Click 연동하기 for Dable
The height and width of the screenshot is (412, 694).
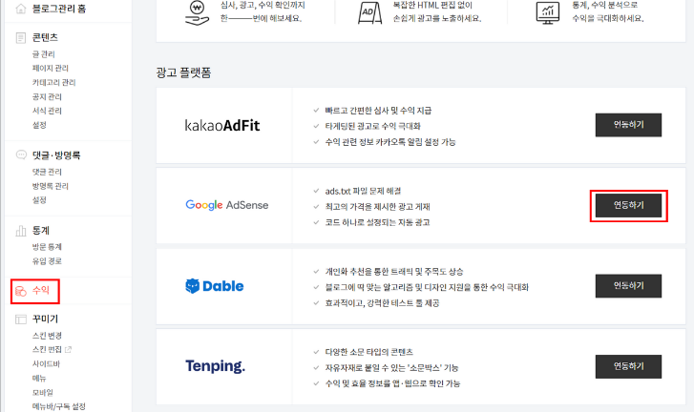tap(628, 286)
